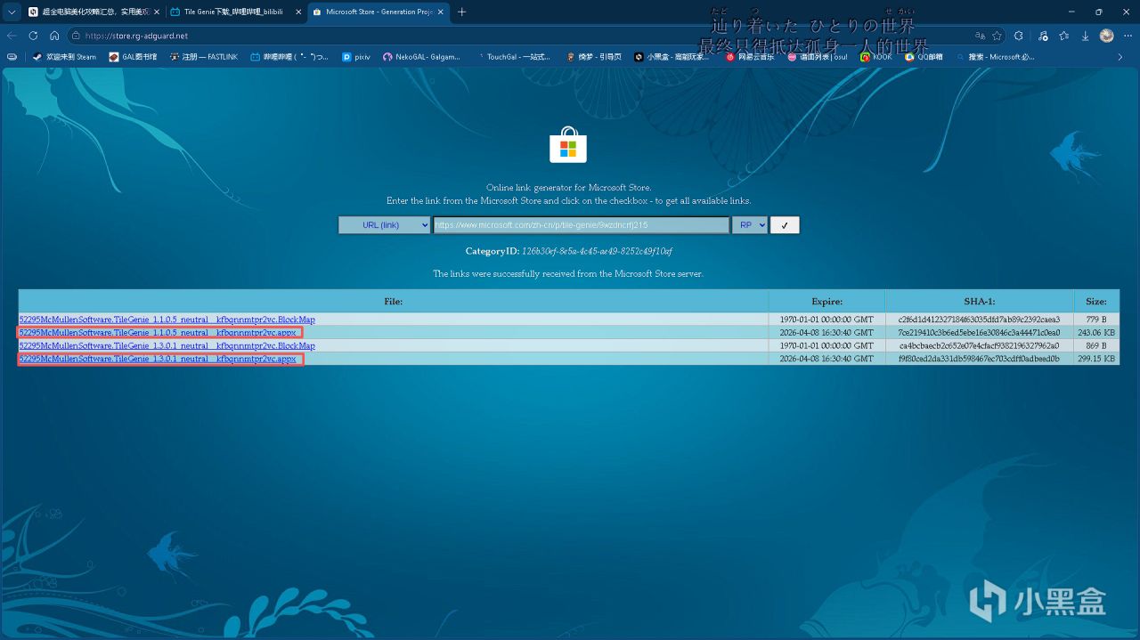Download TileGenie 1.3.0.1 appx file link
Image resolution: width=1140 pixels, height=640 pixels.
pyautogui.click(x=158, y=359)
